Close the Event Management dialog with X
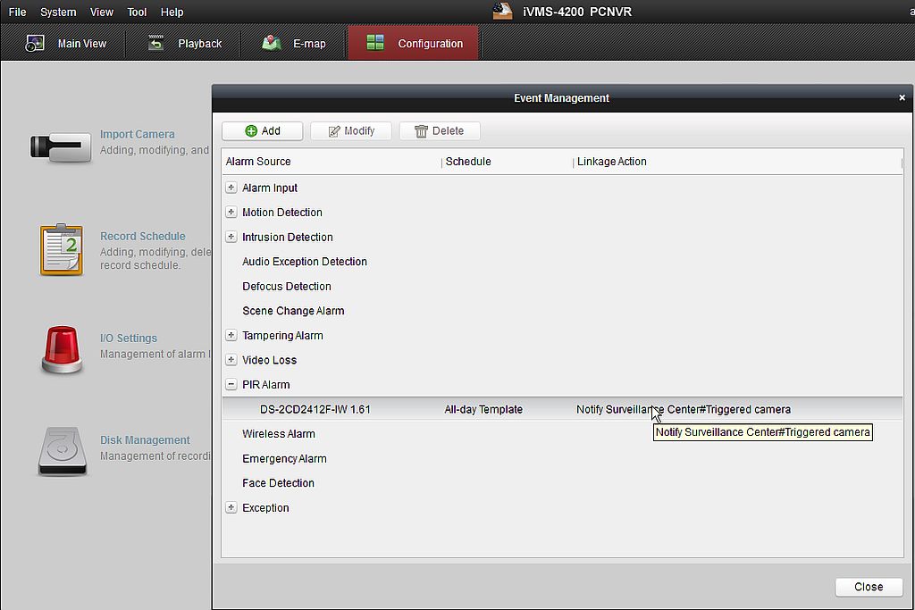The width and height of the screenshot is (915, 610). coord(902,98)
